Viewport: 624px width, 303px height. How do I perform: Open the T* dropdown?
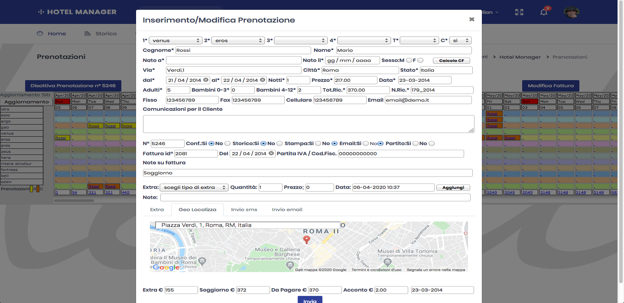[419, 40]
